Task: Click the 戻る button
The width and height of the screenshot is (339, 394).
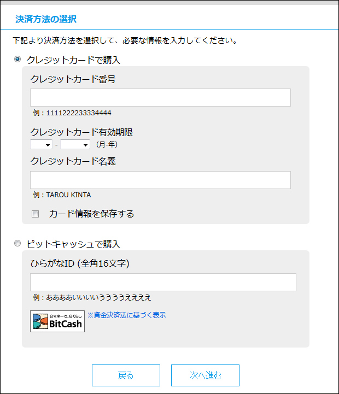Action: coord(126,375)
